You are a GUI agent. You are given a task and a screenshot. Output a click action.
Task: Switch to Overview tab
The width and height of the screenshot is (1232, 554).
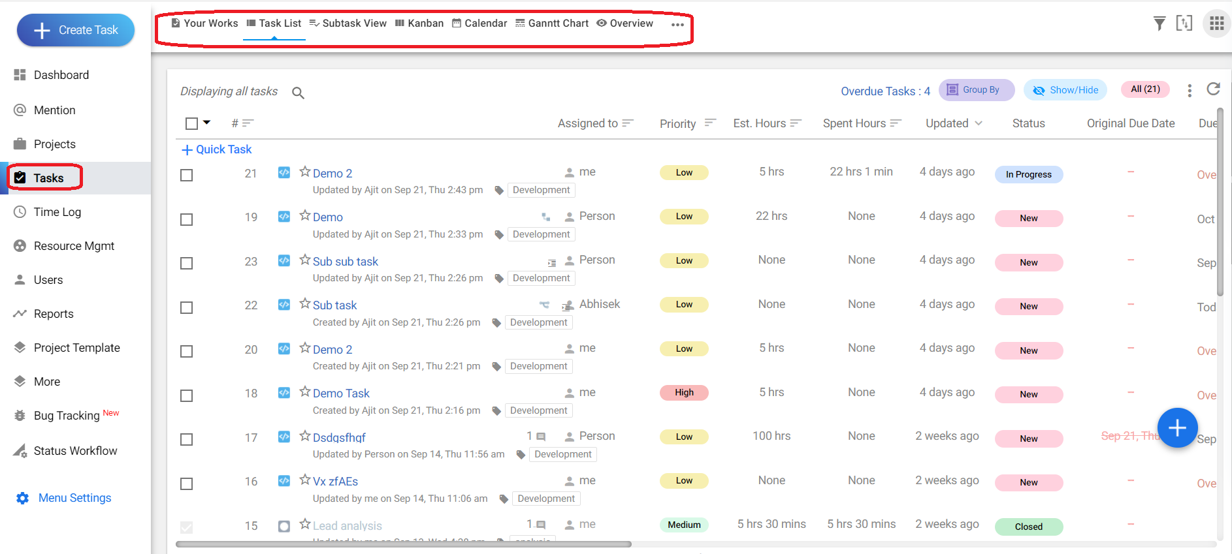[x=625, y=23]
